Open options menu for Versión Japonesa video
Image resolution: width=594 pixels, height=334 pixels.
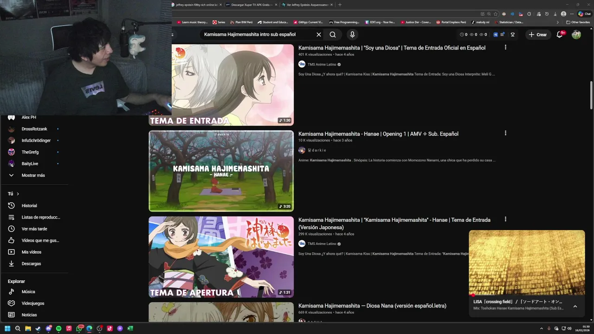click(x=505, y=219)
